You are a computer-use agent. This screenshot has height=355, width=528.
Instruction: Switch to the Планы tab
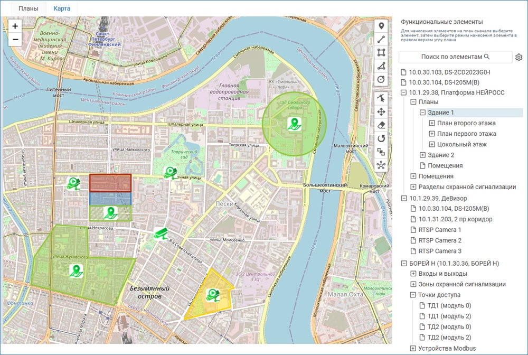point(28,9)
